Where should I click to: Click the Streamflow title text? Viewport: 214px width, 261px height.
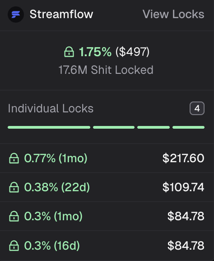pyautogui.click(x=61, y=14)
